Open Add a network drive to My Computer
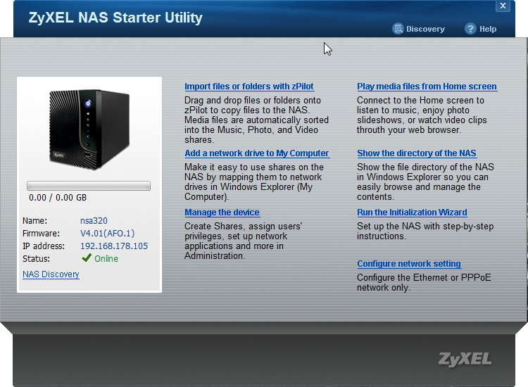 click(257, 153)
